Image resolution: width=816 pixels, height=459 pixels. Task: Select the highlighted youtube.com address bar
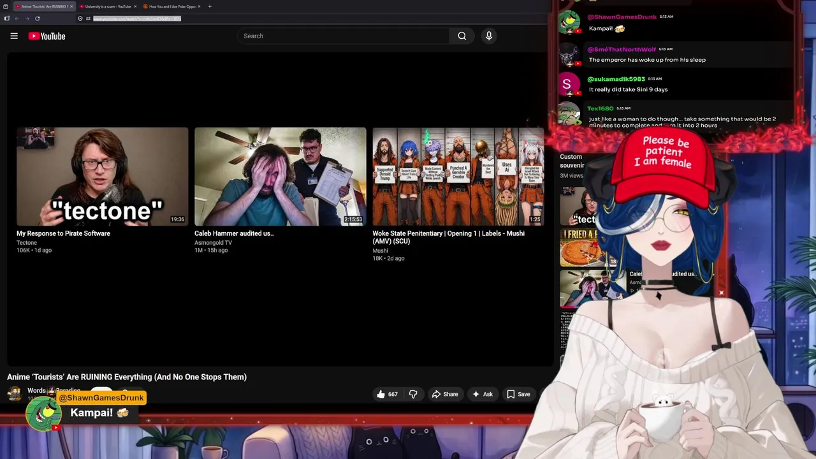[x=137, y=18]
